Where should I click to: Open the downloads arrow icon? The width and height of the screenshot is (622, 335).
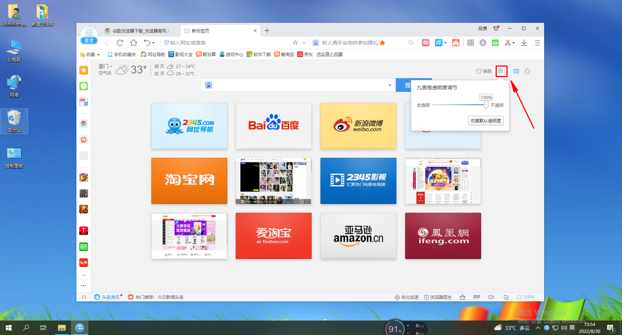[x=524, y=43]
